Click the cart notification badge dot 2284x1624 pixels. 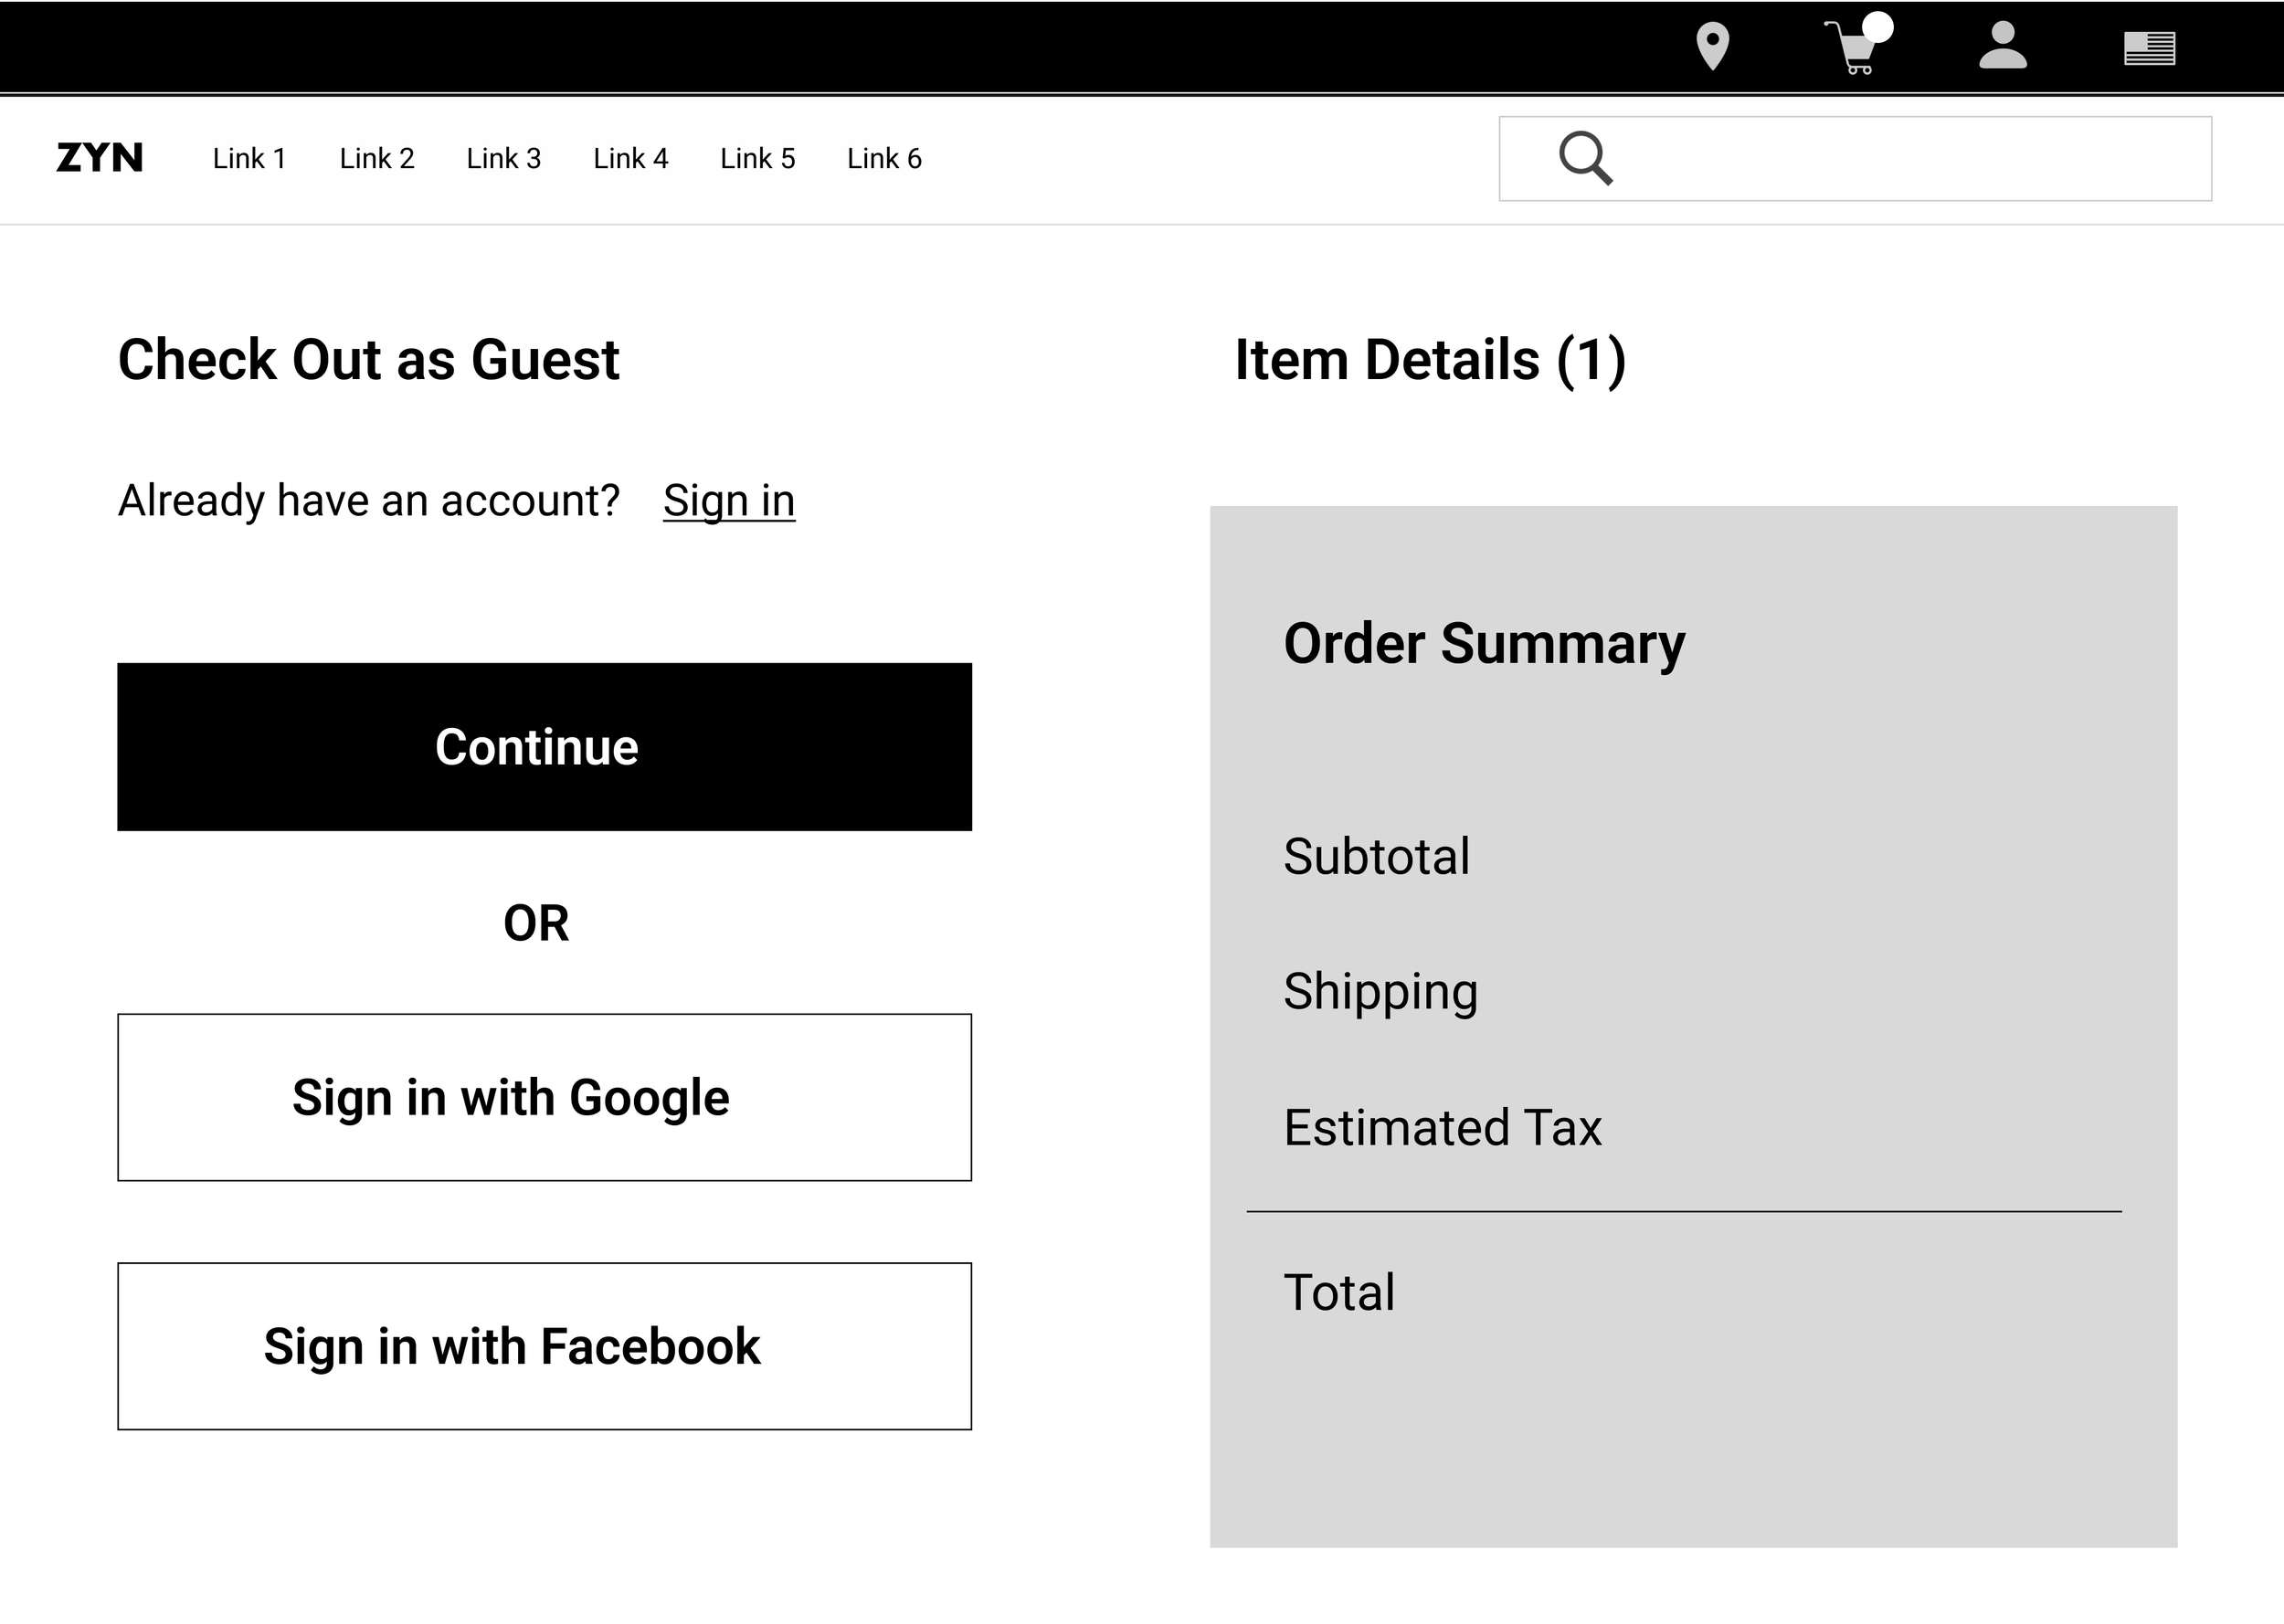pyautogui.click(x=1877, y=27)
